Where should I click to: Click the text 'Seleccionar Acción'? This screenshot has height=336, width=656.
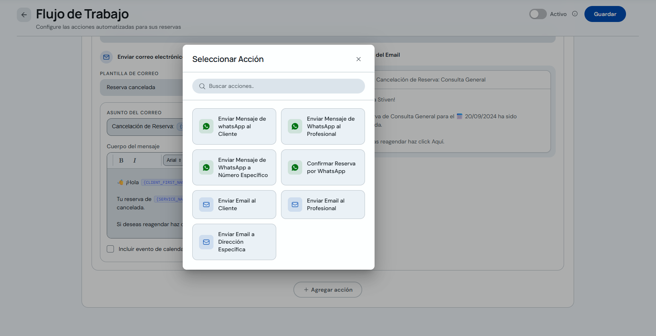coord(228,59)
